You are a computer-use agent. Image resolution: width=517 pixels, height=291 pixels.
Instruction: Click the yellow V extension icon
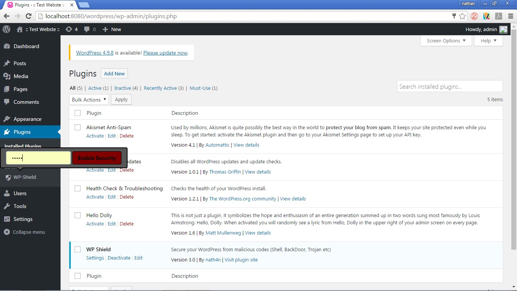click(486, 16)
